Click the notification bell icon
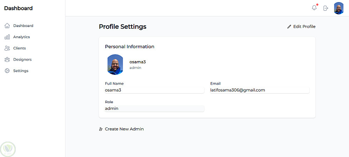349x157 pixels. point(314,8)
